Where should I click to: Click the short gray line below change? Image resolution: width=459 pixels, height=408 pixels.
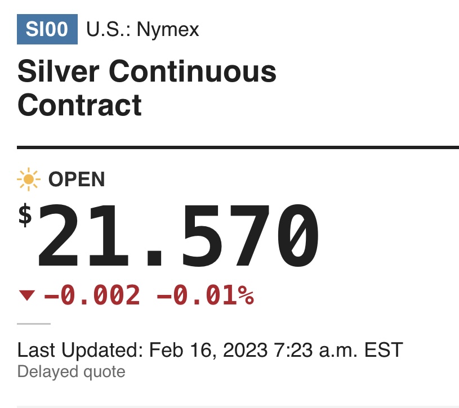pos(34,324)
